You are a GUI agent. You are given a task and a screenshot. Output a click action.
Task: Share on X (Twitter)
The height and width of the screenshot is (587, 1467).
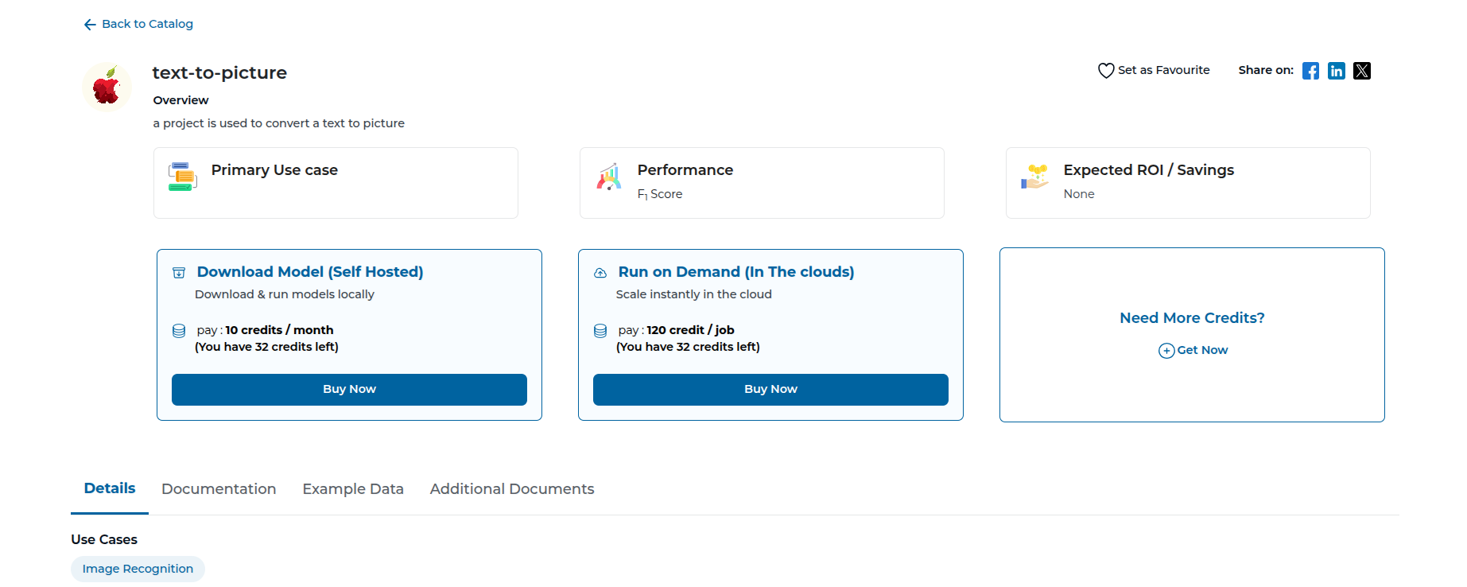tap(1362, 71)
